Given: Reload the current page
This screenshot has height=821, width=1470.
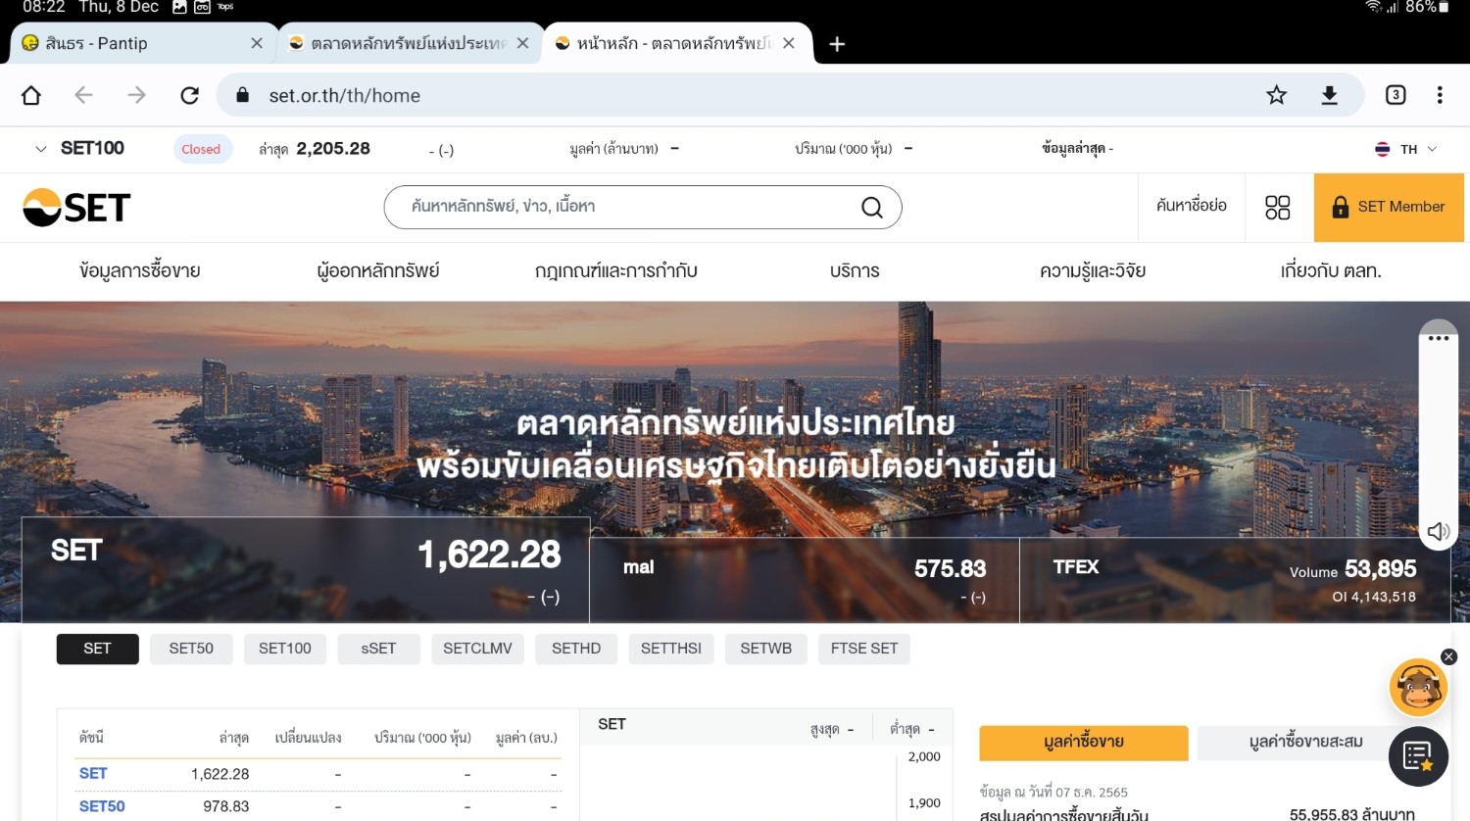Looking at the screenshot, I should [x=190, y=95].
